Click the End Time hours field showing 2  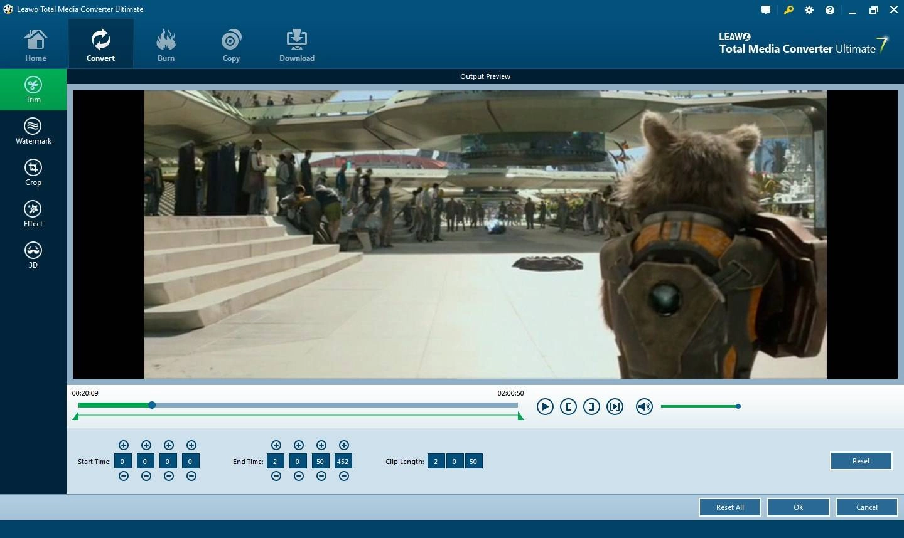(275, 462)
